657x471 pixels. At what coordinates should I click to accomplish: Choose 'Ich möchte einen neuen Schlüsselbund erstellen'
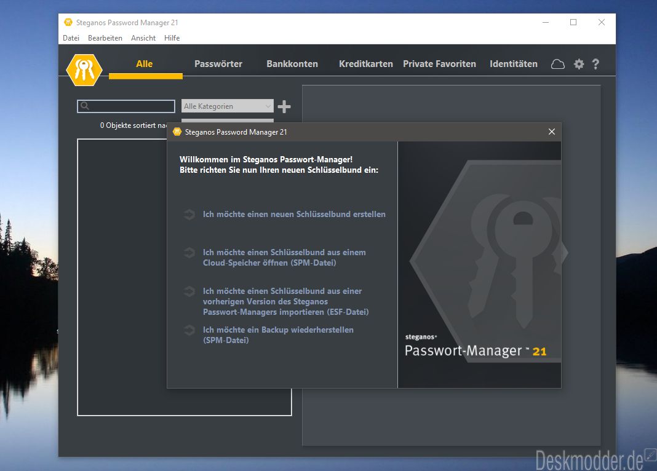point(294,215)
